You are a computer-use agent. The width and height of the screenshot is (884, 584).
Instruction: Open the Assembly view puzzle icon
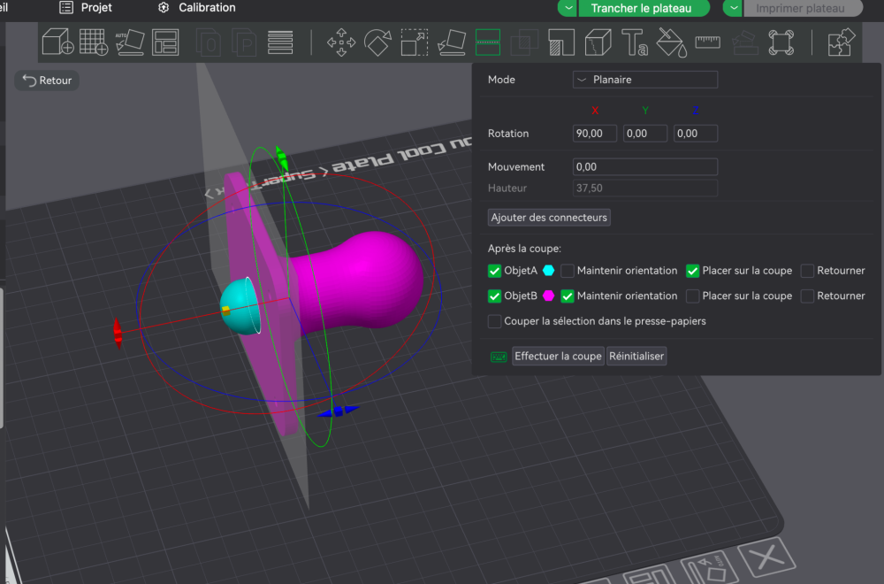[x=841, y=42]
